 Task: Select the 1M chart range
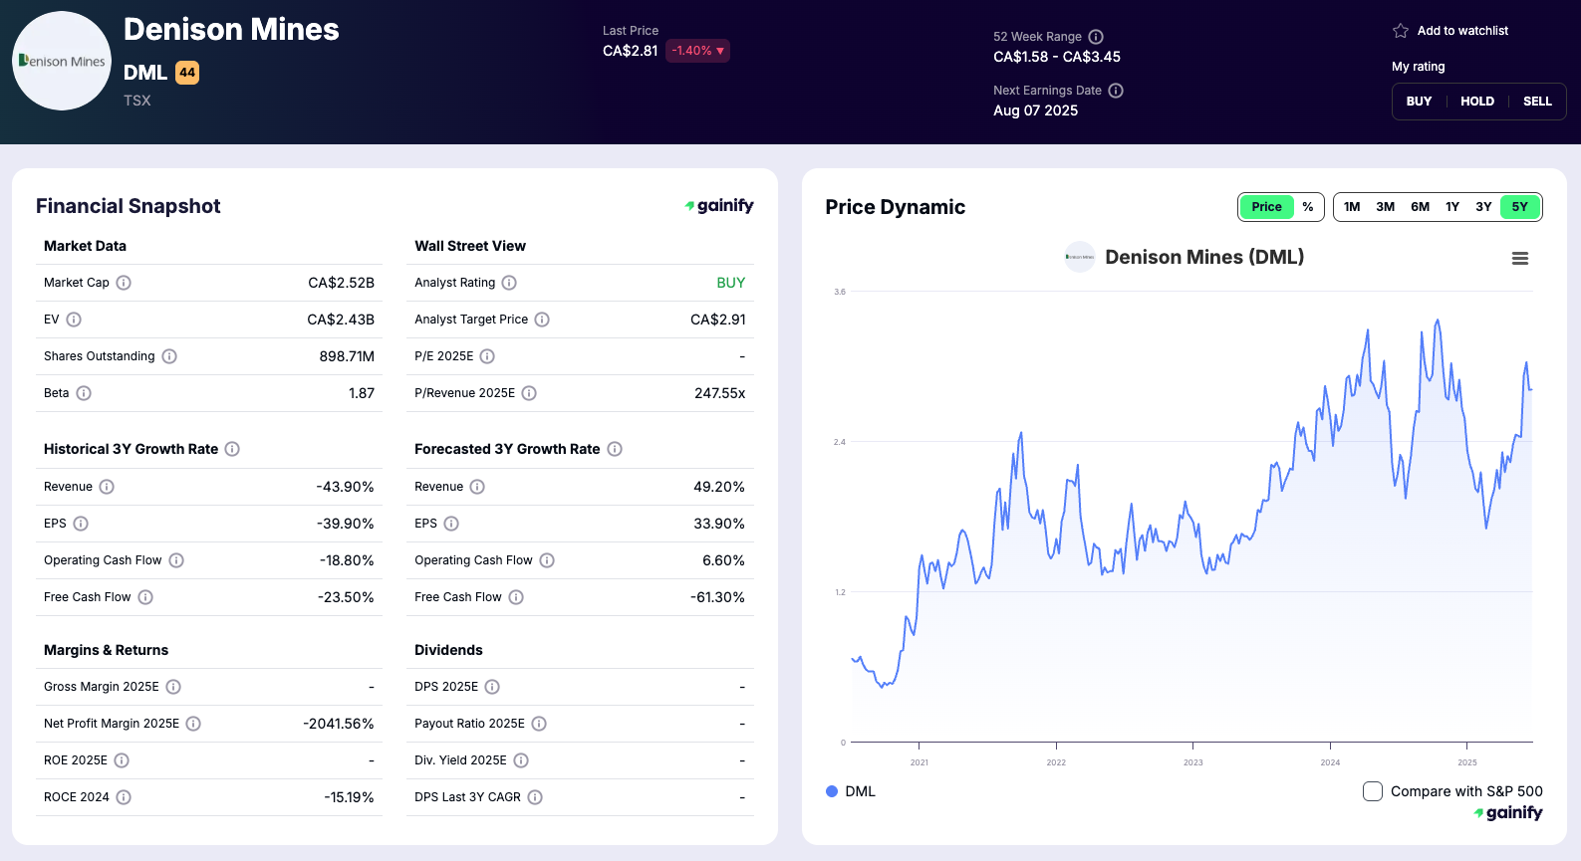point(1352,207)
